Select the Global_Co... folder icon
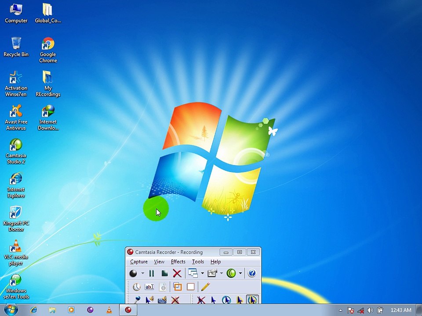The image size is (422, 316). pyautogui.click(x=48, y=13)
